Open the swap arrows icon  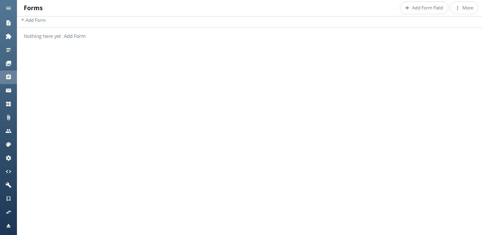click(x=8, y=212)
